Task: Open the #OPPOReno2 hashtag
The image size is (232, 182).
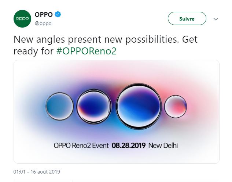Action: (x=86, y=51)
